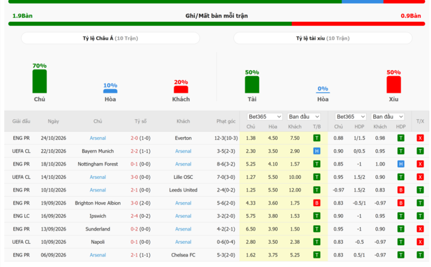This screenshot has height=267, width=431.
Task: Open the Arsenal link in the Brighton Hove Albion row
Action: [183, 203]
